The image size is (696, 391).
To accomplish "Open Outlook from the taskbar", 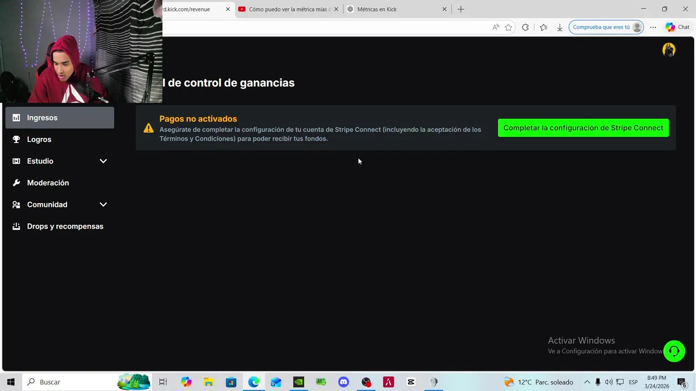I will click(x=276, y=382).
